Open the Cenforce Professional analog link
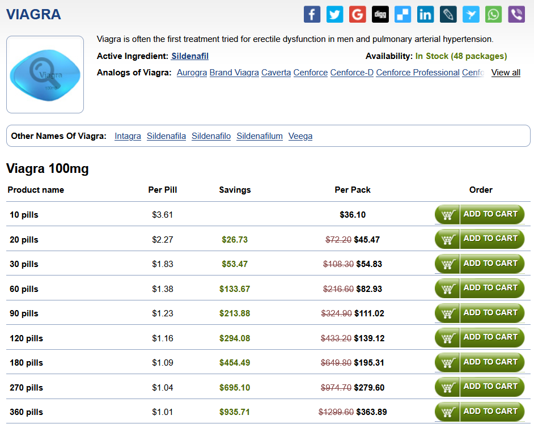 pyautogui.click(x=418, y=73)
